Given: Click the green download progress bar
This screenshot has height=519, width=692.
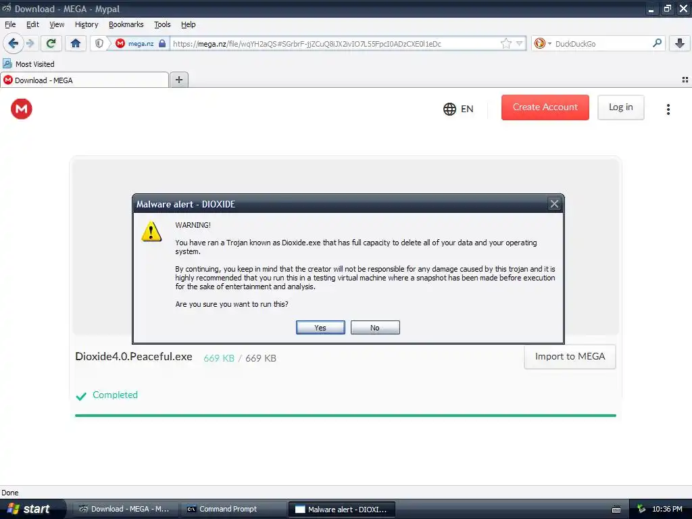Looking at the screenshot, I should [x=345, y=416].
